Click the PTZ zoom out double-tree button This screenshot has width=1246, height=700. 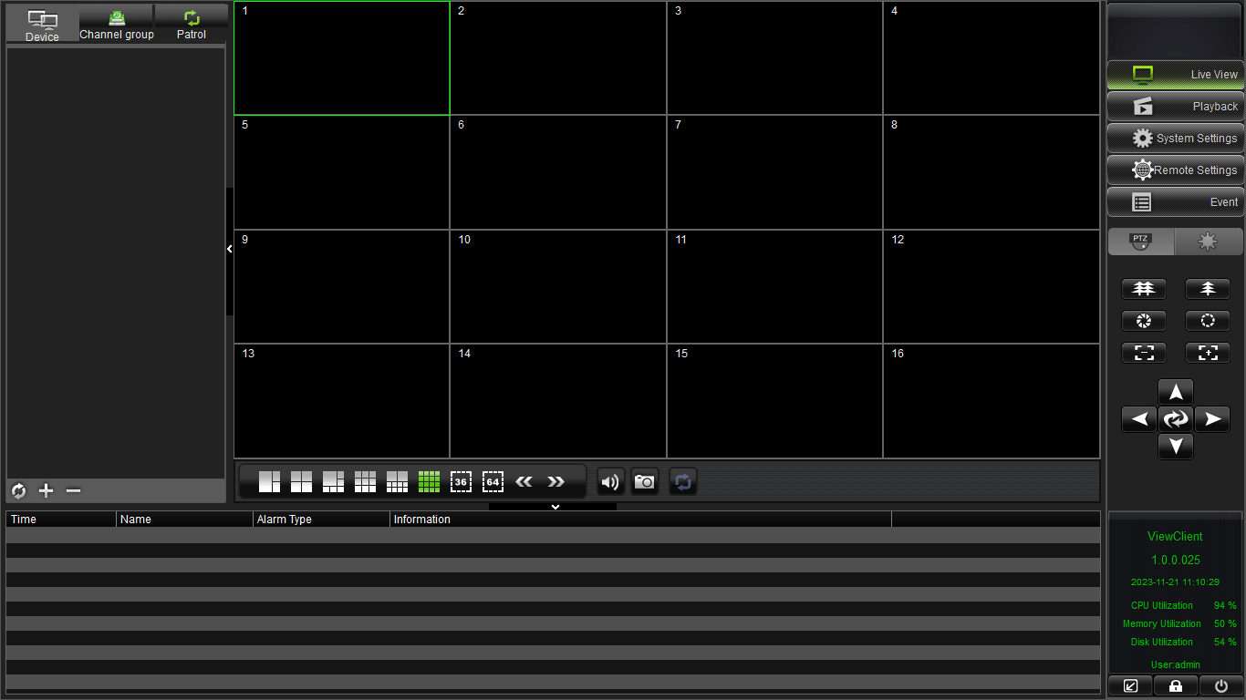pos(1144,289)
